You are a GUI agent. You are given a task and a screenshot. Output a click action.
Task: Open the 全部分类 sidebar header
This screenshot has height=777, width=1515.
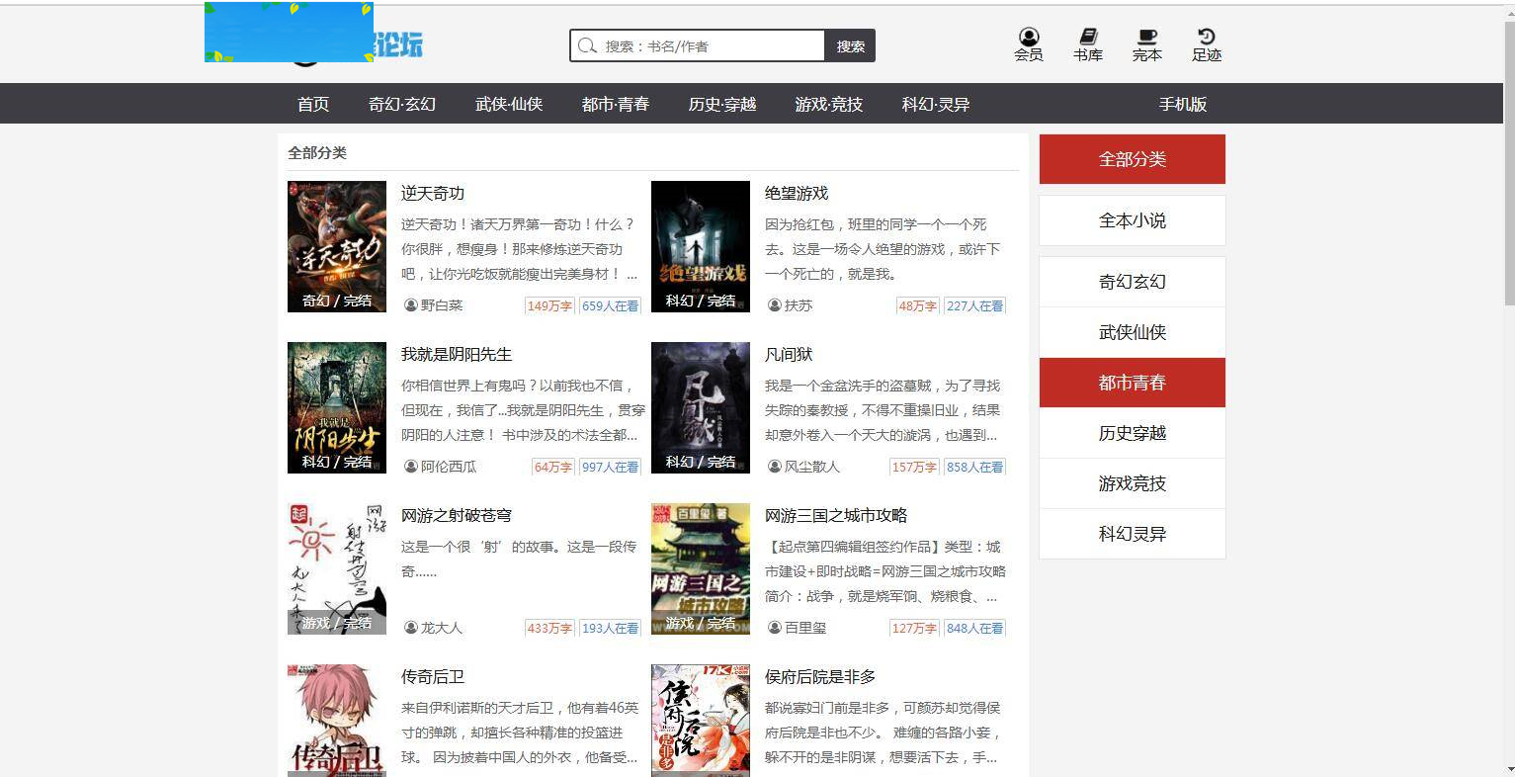click(1132, 158)
